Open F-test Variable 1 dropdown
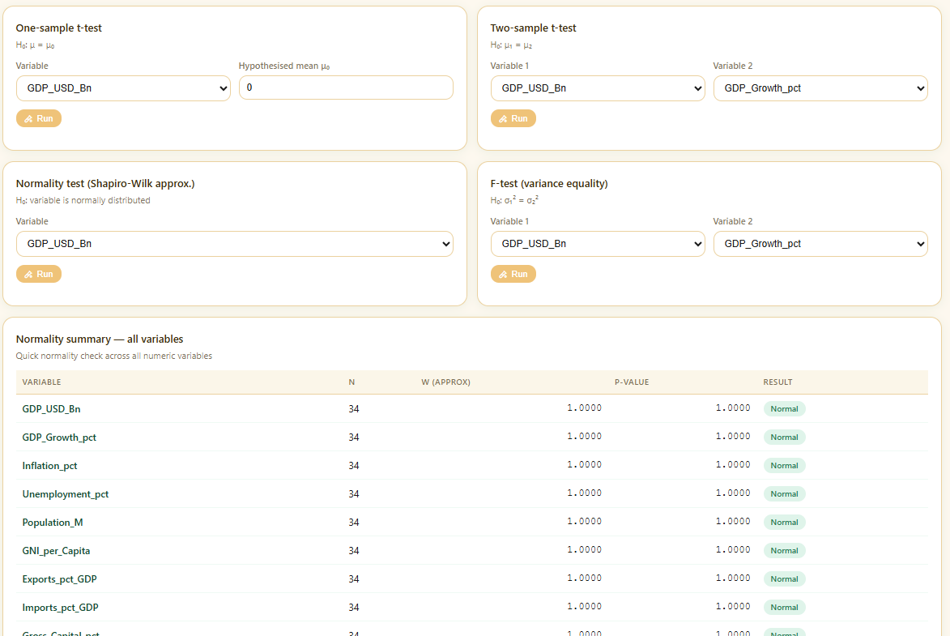 pyautogui.click(x=598, y=244)
